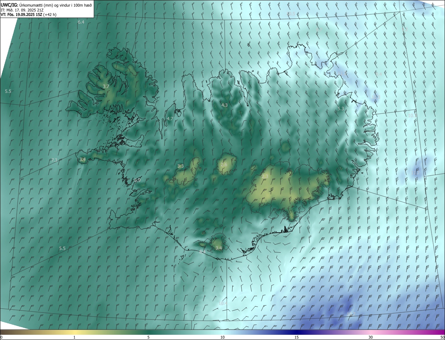Screen dimensions: 445x340
Task: Click the 'VT: Fös. 19.09.2025 15Z (+42 h)' line
Action: coord(29,15)
